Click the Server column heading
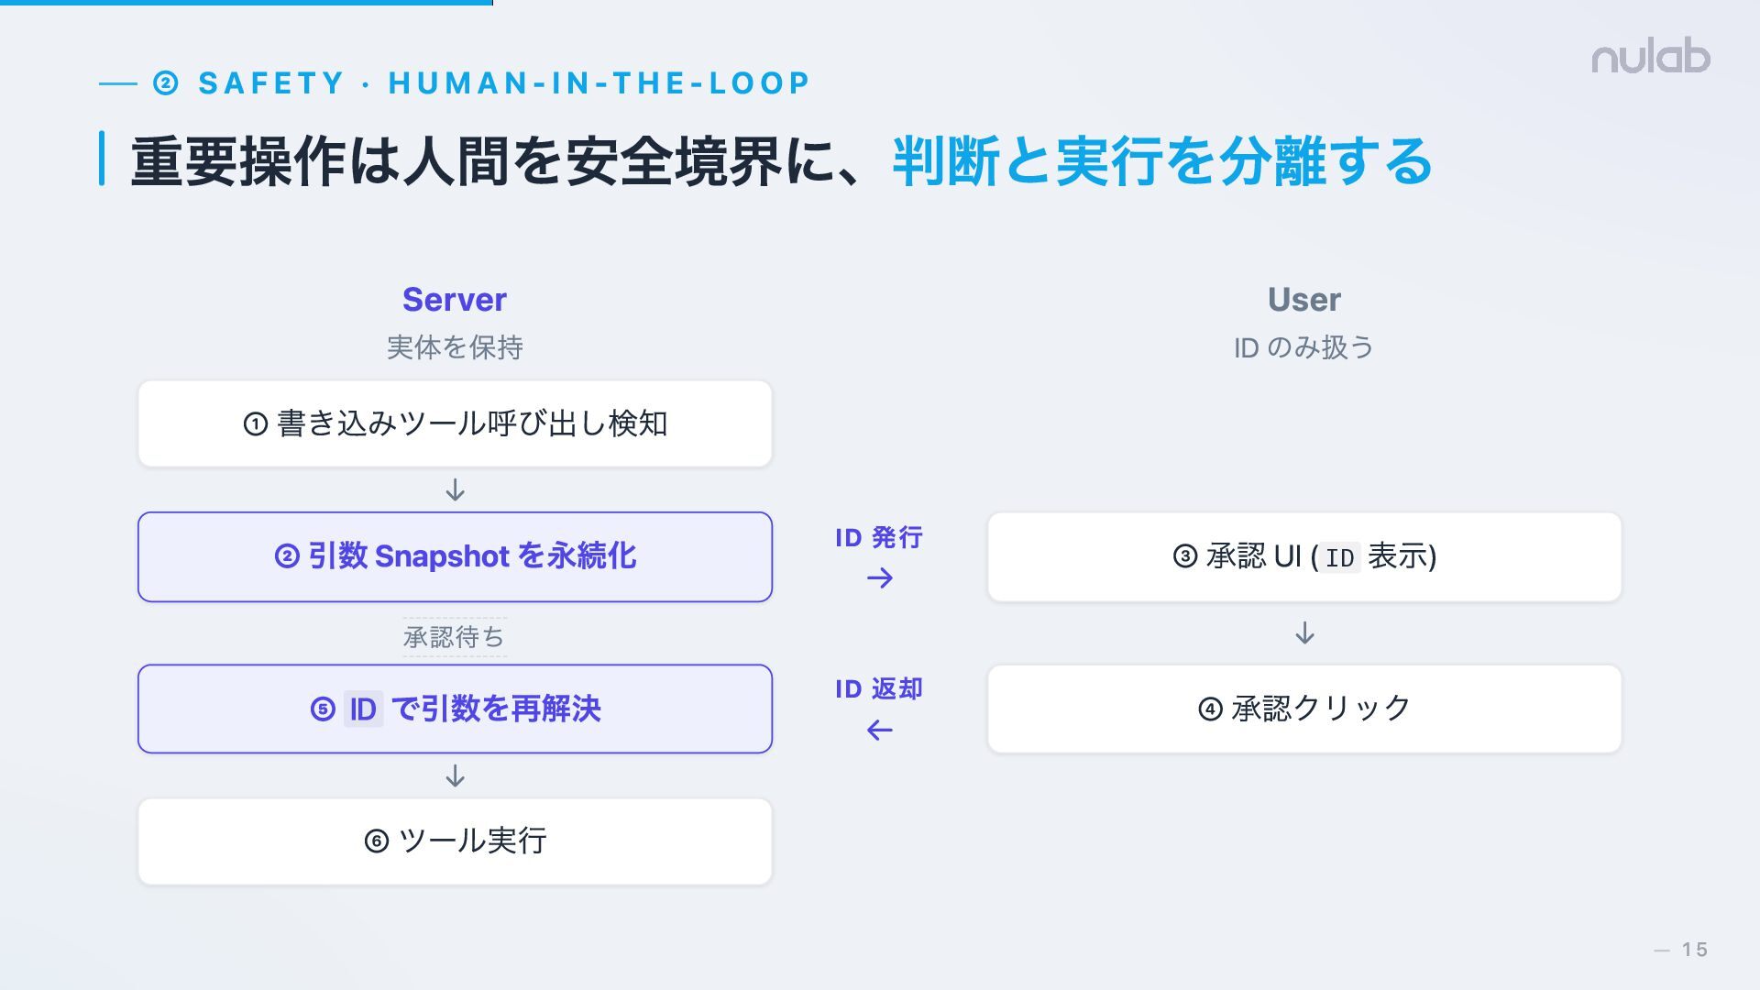 (455, 300)
